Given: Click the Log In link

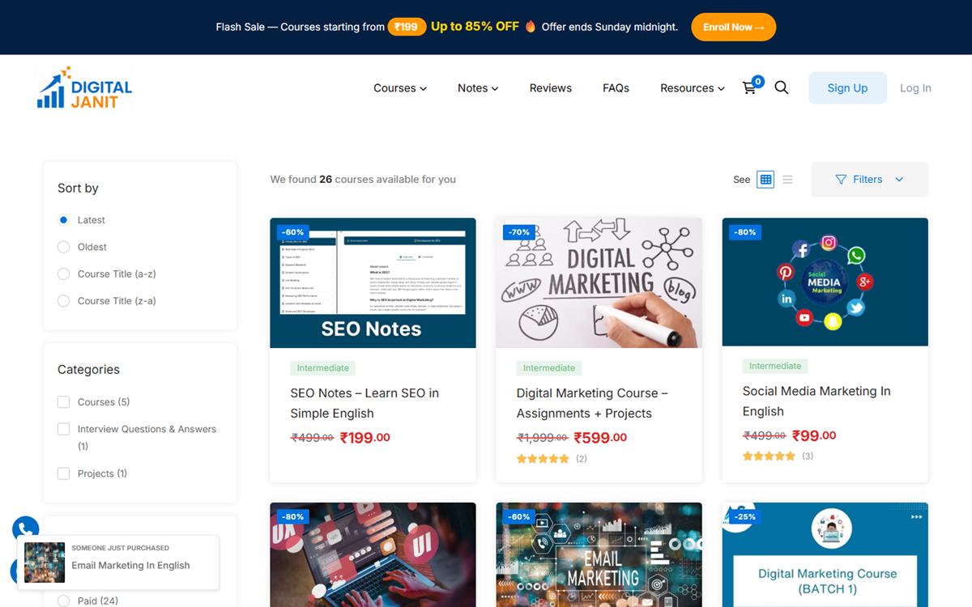Looking at the screenshot, I should click(x=915, y=88).
